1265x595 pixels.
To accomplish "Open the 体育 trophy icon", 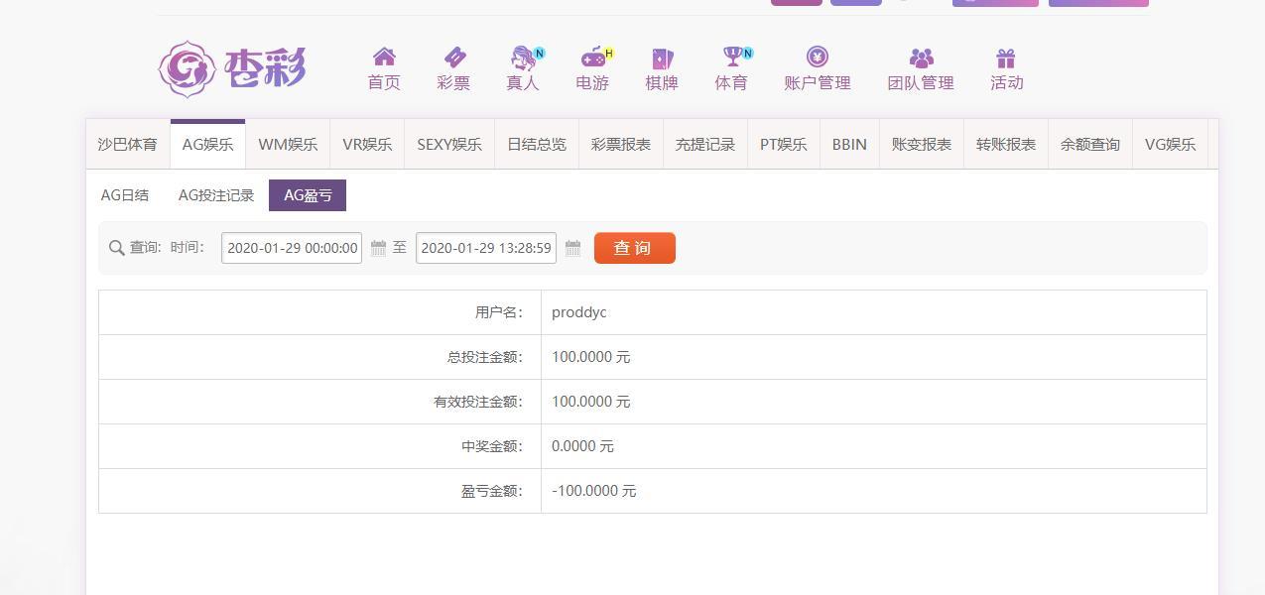I will 731,58.
